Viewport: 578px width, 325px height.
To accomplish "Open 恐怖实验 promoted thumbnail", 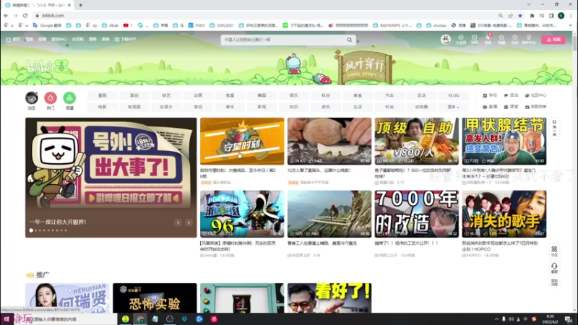I will (155, 298).
